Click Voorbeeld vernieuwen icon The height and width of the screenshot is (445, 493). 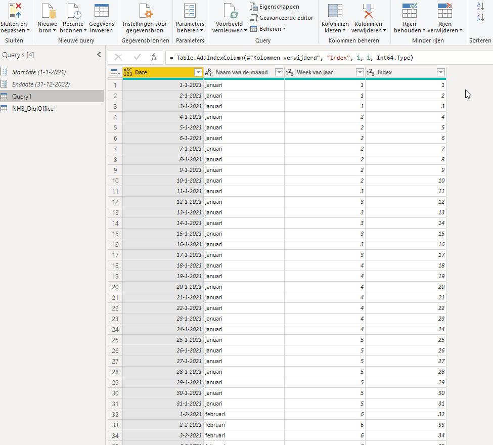point(231,11)
